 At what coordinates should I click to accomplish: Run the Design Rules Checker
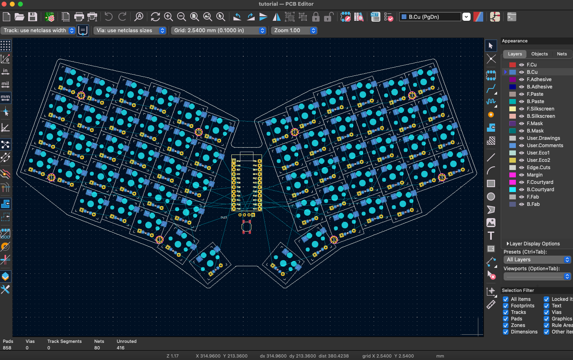coord(389,17)
